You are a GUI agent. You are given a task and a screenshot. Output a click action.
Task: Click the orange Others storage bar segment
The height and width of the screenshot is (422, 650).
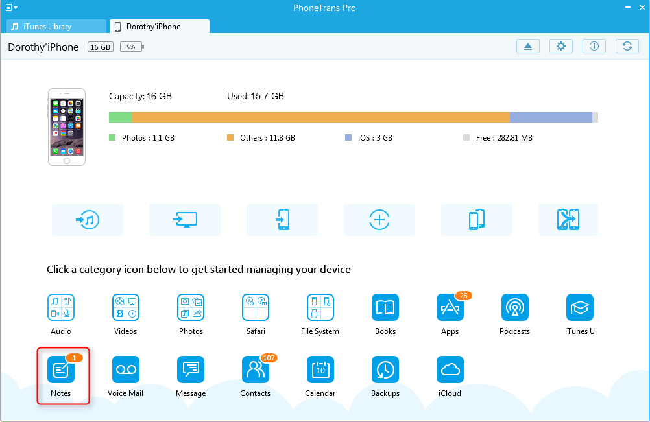coord(320,117)
